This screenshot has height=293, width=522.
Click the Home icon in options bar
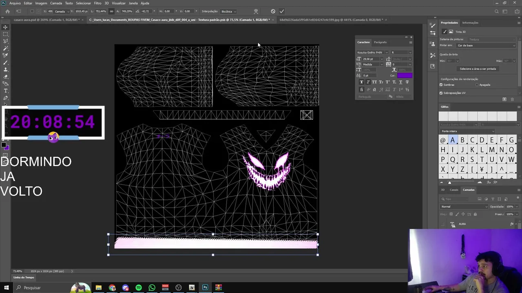7,11
